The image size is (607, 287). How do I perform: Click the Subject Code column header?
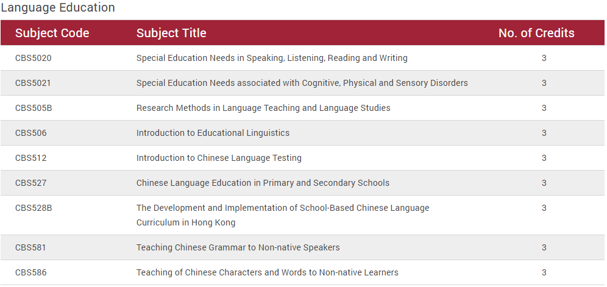click(x=52, y=33)
